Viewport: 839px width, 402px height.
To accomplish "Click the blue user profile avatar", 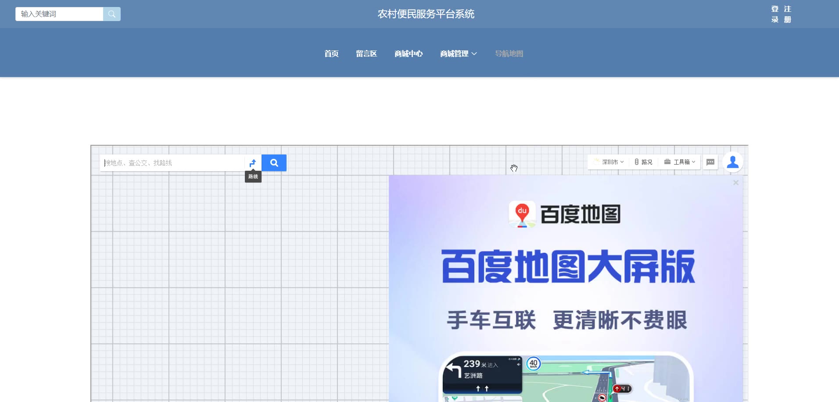I will tap(733, 162).
